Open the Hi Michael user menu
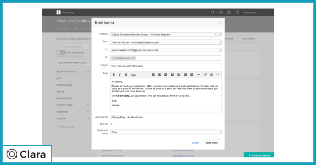 coord(251,13)
